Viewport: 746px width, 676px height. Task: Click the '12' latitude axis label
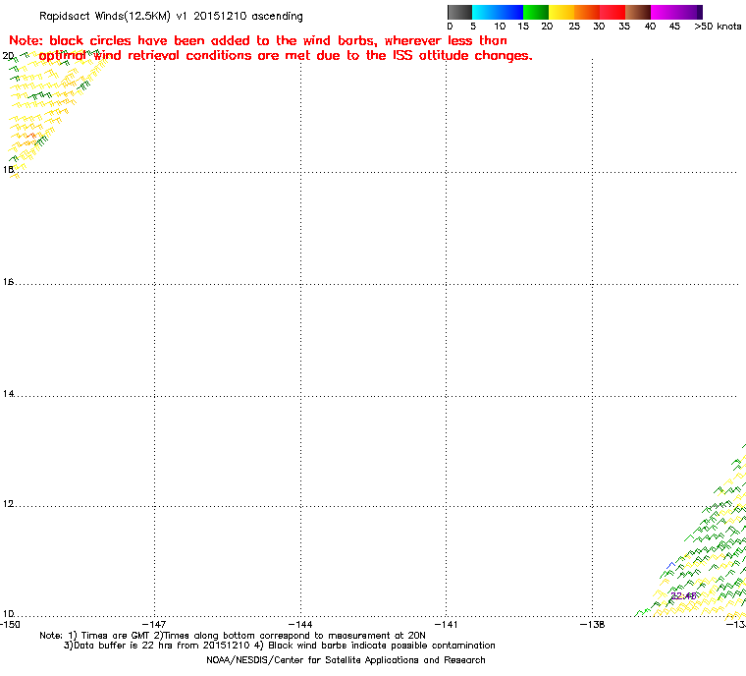point(8,504)
